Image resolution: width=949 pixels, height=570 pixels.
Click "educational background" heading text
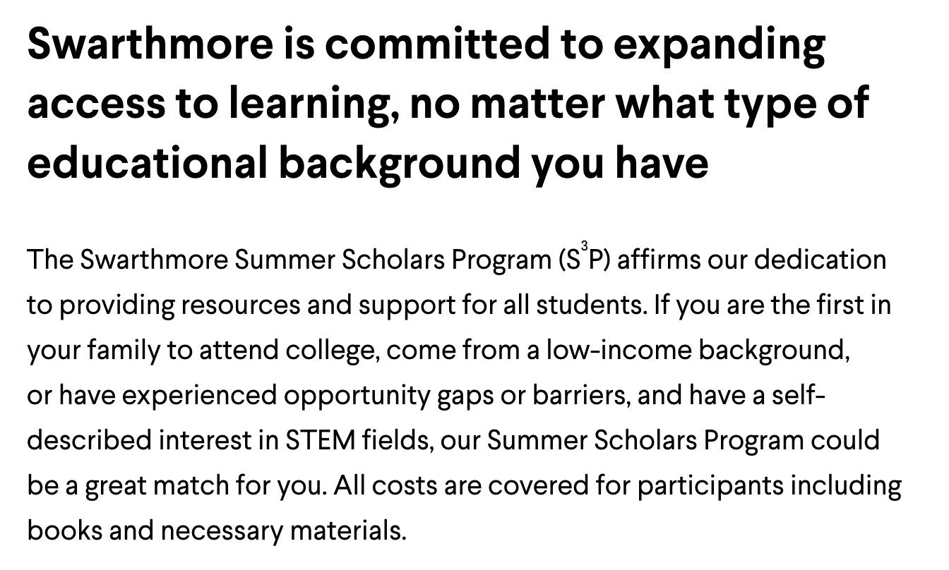pyautogui.click(x=274, y=163)
